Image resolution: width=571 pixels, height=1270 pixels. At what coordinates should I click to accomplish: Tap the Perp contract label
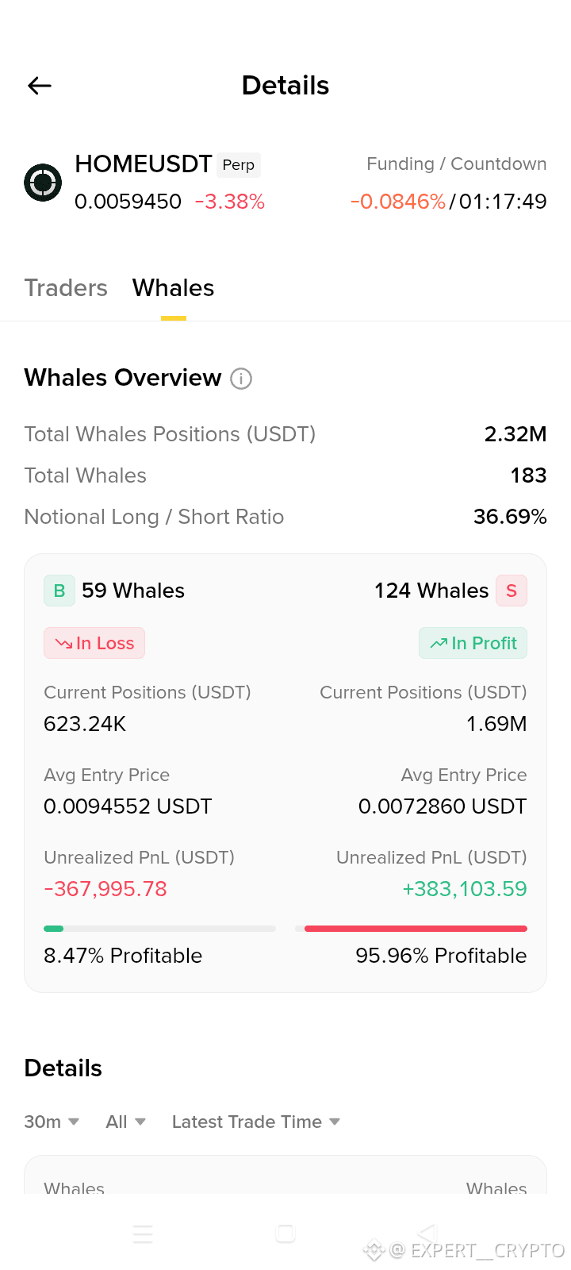(239, 165)
